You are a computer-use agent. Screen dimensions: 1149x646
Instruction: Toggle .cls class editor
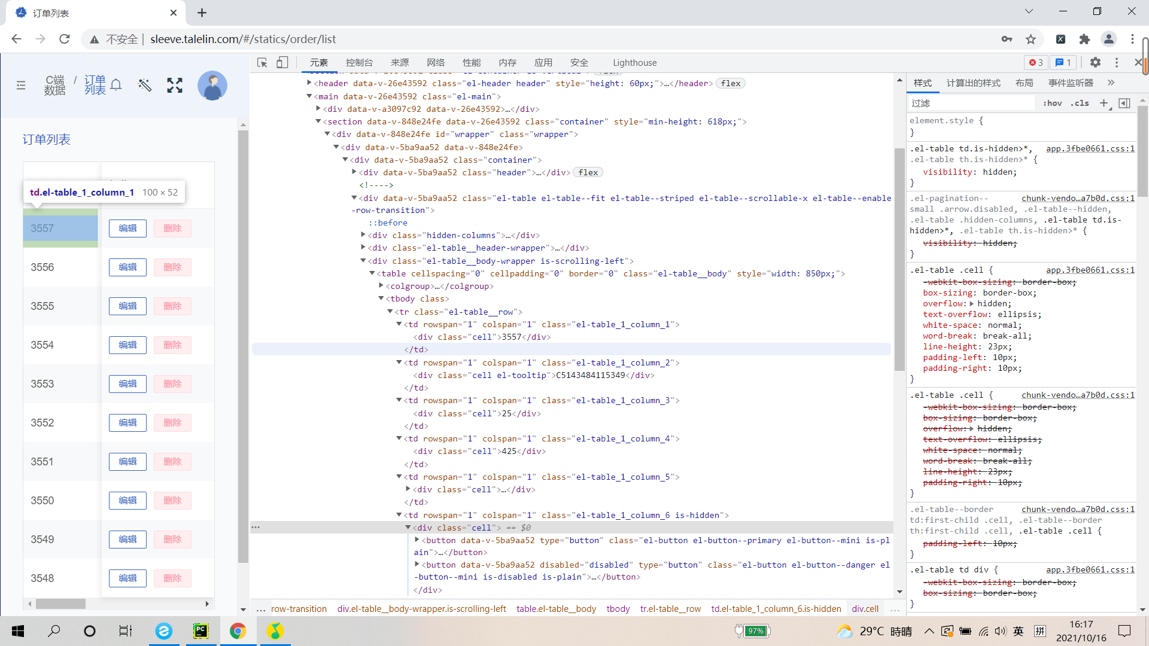click(x=1080, y=103)
